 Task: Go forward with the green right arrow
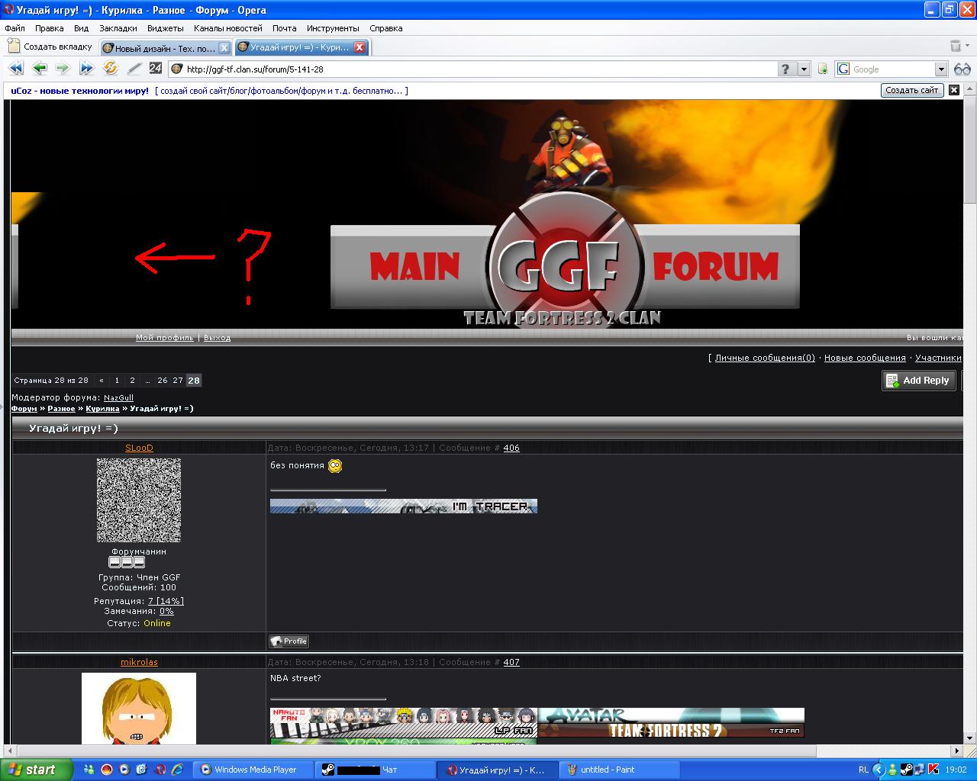(63, 69)
